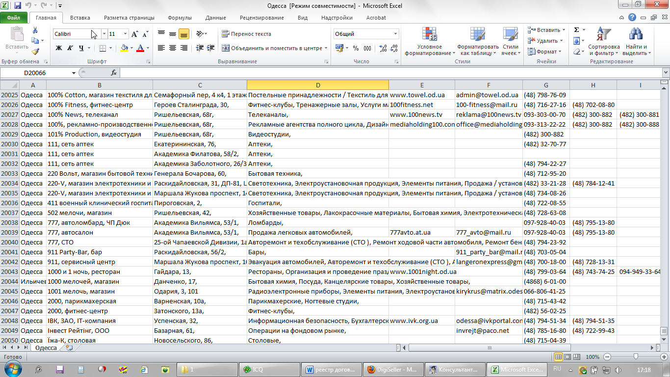The width and height of the screenshot is (670, 377).
Task: Increase indent in alignment group
Action: 210,48
